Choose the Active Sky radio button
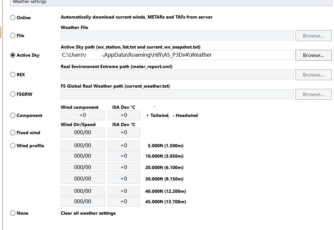 point(13,55)
